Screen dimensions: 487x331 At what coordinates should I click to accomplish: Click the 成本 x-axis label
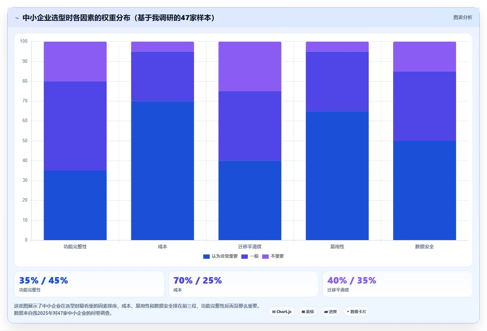point(163,247)
